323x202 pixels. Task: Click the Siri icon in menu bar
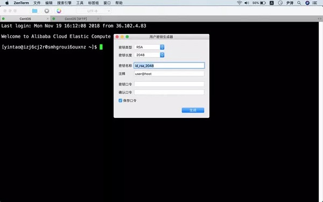coord(307,3)
